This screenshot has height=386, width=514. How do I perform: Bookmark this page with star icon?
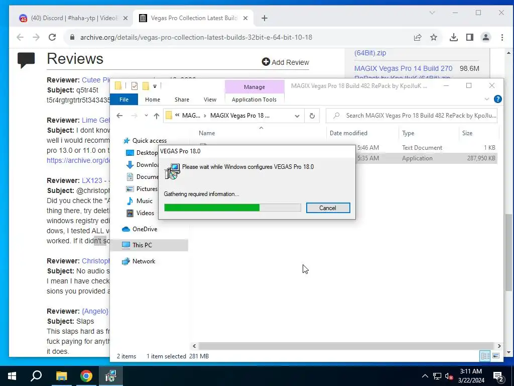[x=434, y=37]
